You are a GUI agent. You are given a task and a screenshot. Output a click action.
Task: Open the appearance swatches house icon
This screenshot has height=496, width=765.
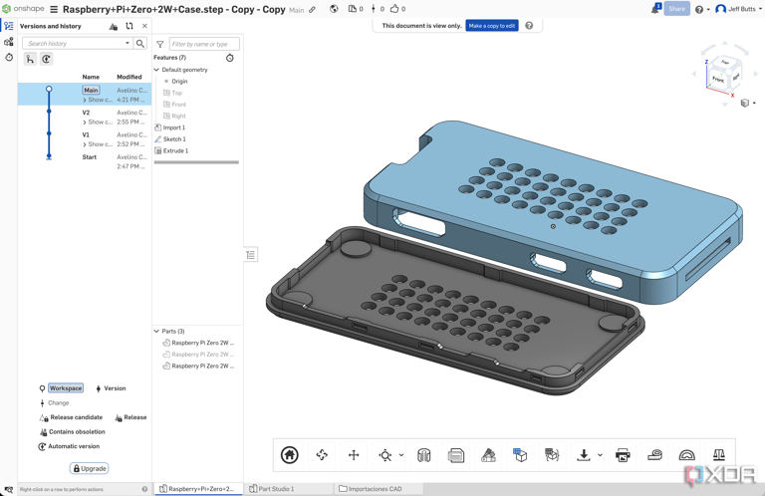(488, 455)
